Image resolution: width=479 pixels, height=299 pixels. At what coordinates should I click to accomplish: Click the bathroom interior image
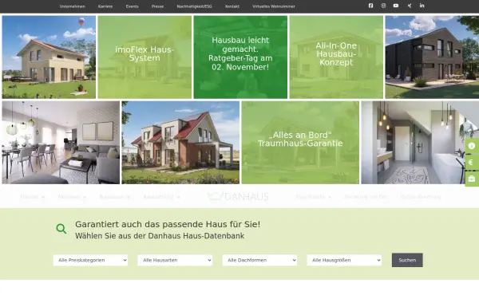click(x=420, y=143)
